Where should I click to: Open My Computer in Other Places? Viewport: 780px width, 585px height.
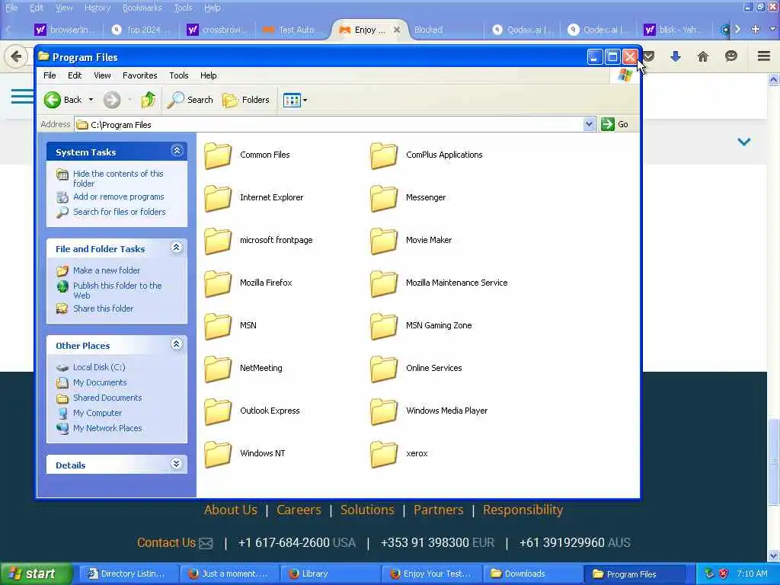97,413
